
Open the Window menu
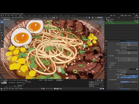point(12,16)
